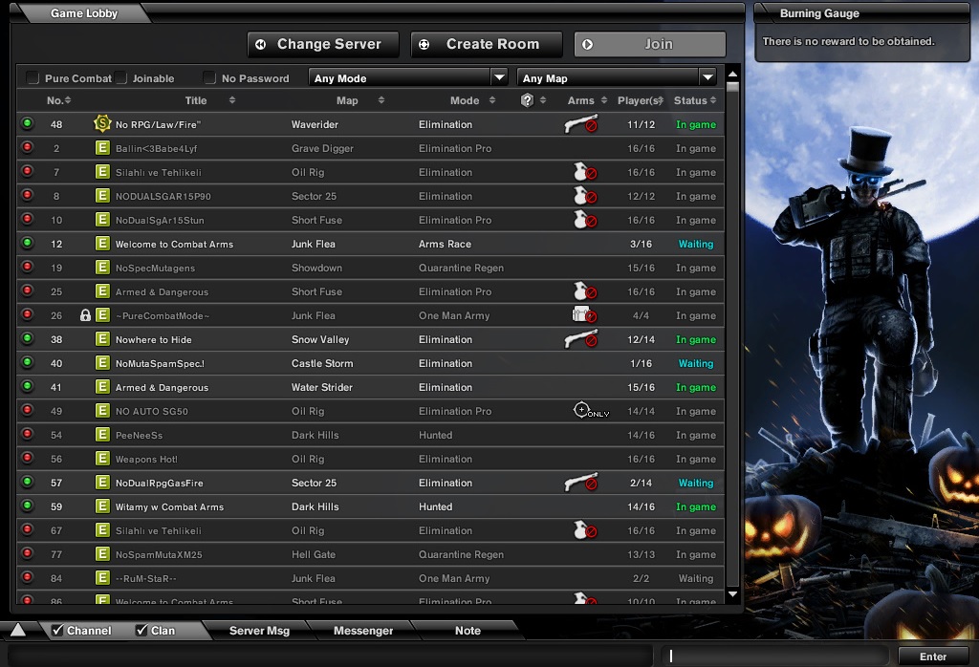Tick the Joinable filter checkbox
Image resolution: width=979 pixels, height=667 pixels.
[x=121, y=78]
